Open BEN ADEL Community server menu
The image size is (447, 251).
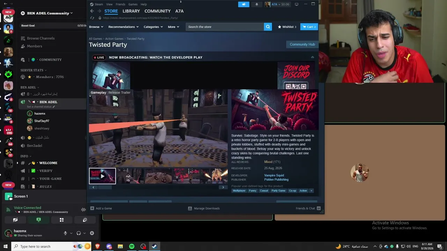(50, 13)
